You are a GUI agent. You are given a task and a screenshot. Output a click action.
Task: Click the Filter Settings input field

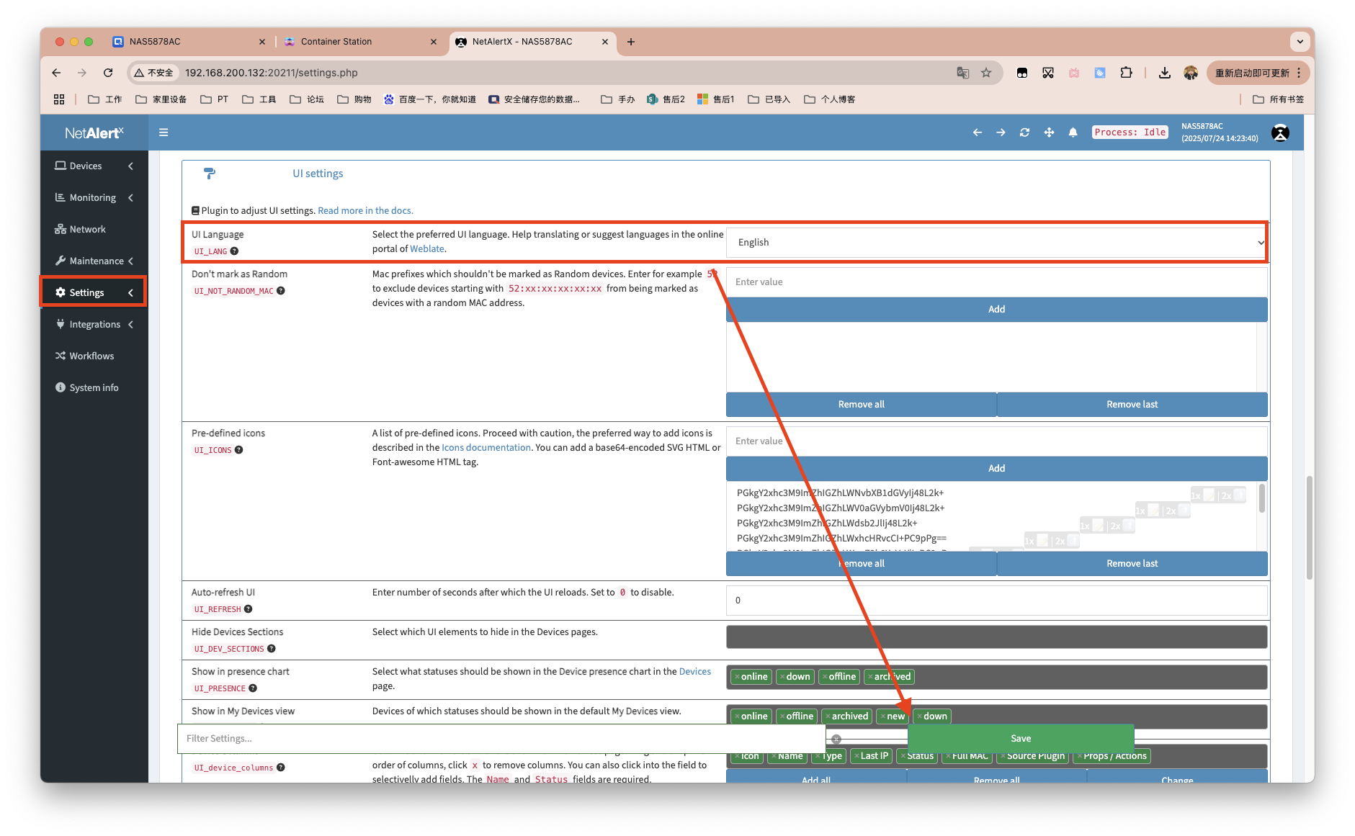pos(501,738)
